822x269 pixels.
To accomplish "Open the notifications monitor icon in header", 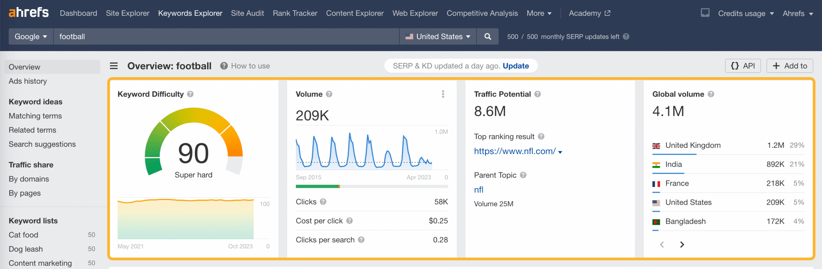I will [x=705, y=13].
